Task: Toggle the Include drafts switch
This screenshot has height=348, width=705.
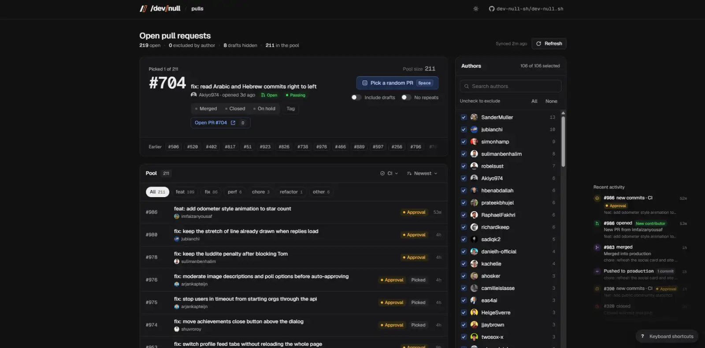Action: click(x=356, y=97)
